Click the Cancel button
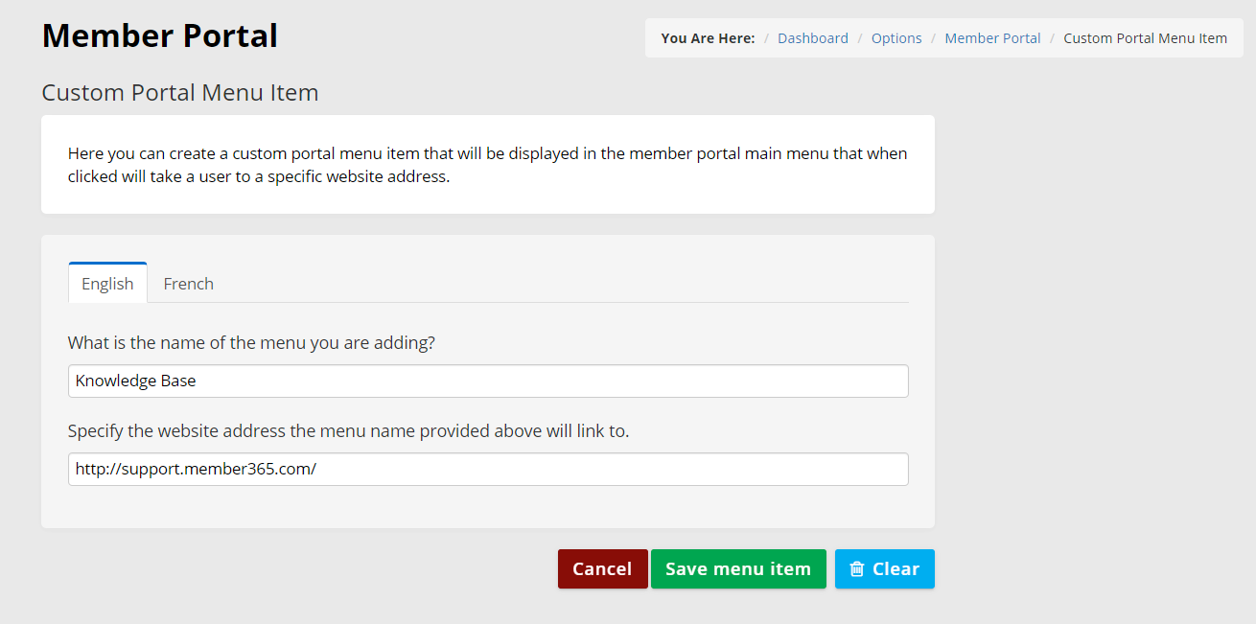Viewport: 1256px width, 624px height. point(602,568)
